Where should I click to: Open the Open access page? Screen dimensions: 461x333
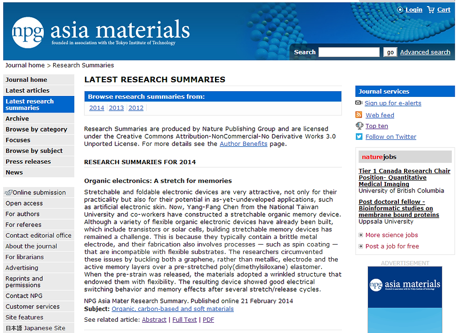click(x=39, y=203)
